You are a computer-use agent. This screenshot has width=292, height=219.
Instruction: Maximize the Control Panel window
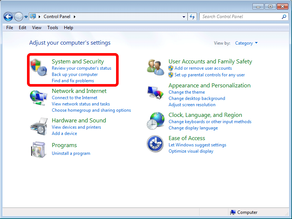click(x=270, y=7)
